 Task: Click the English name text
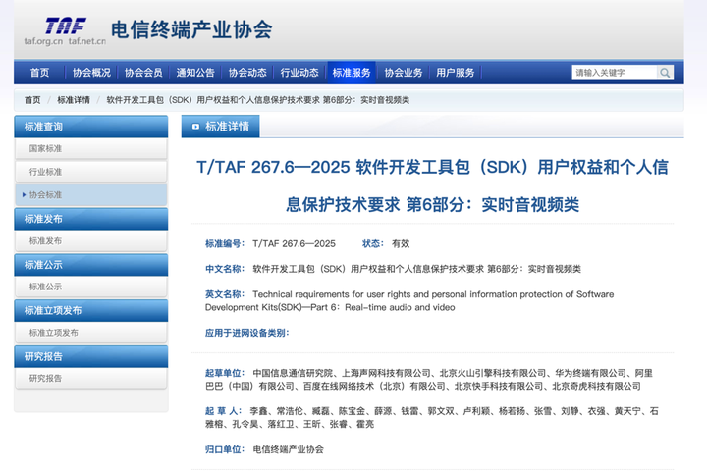[409, 300]
